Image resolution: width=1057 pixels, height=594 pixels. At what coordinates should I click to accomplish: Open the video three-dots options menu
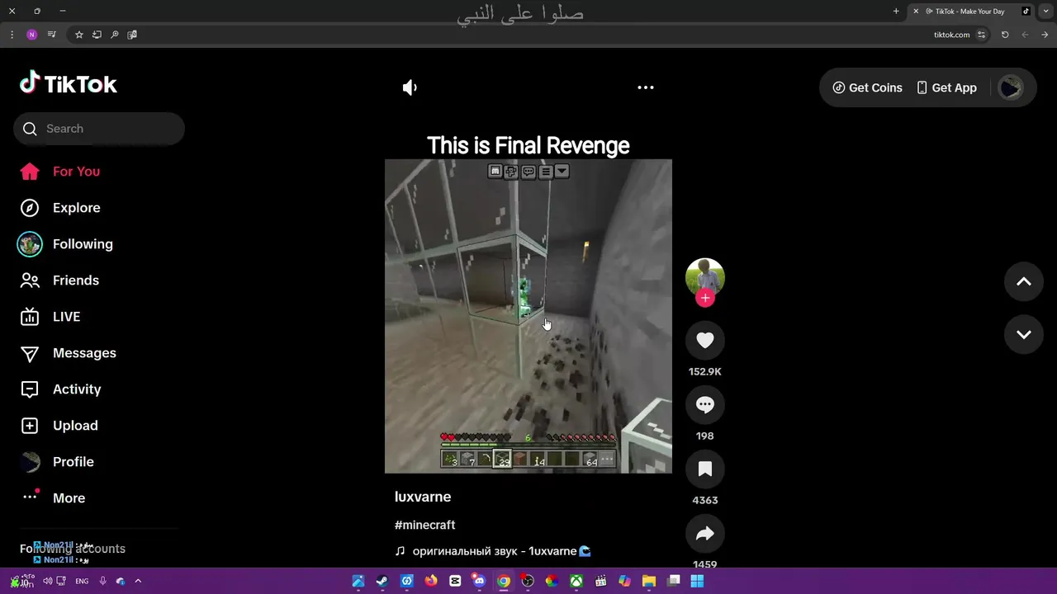click(x=646, y=87)
